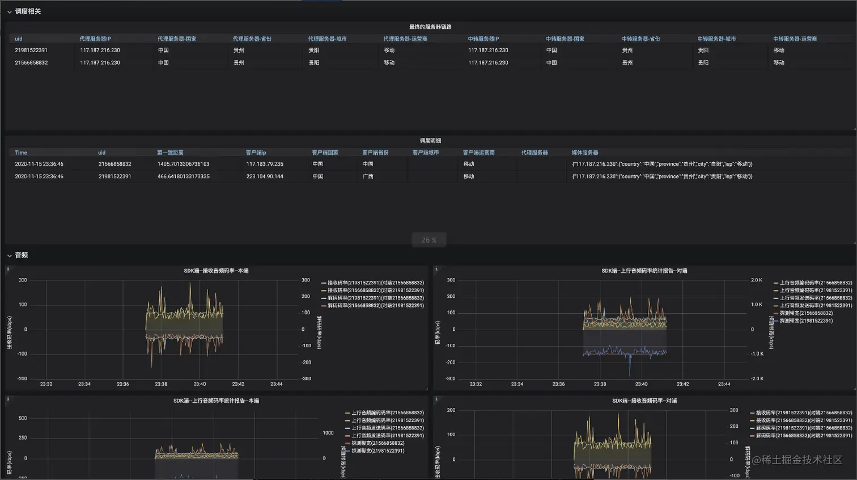Open SDK端--接收音频码率--对端 title menu
The height and width of the screenshot is (480, 857).
tap(644, 401)
